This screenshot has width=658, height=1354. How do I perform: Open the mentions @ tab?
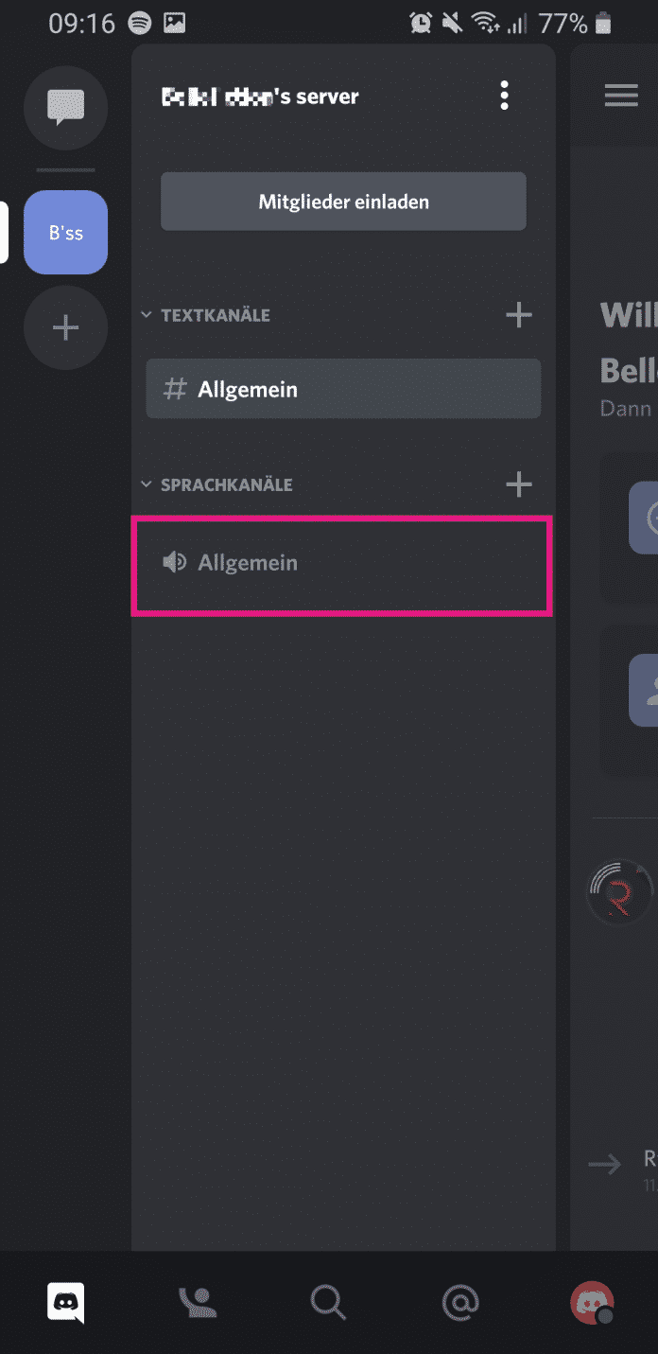460,1303
